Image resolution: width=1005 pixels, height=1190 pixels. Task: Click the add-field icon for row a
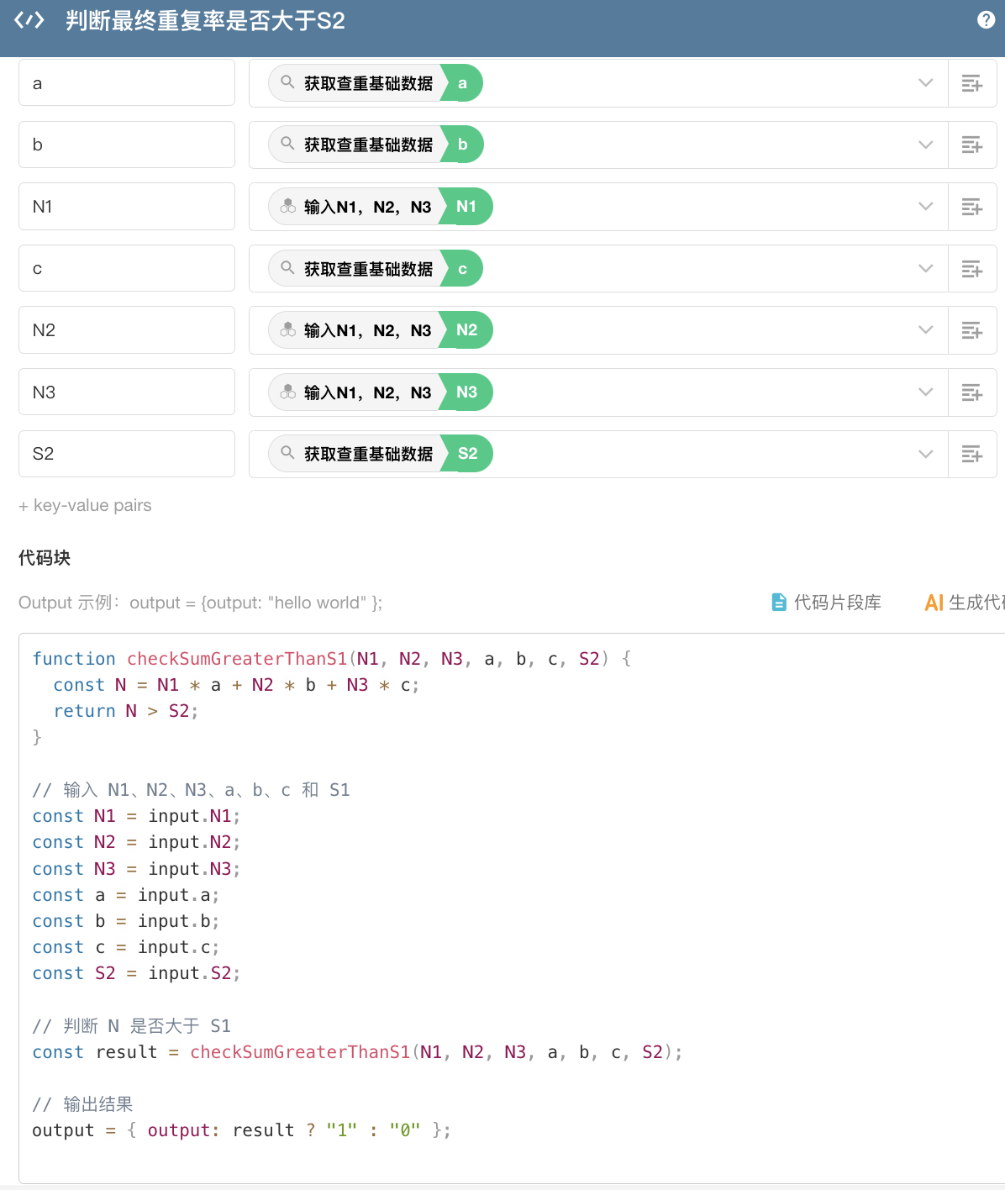[x=972, y=83]
